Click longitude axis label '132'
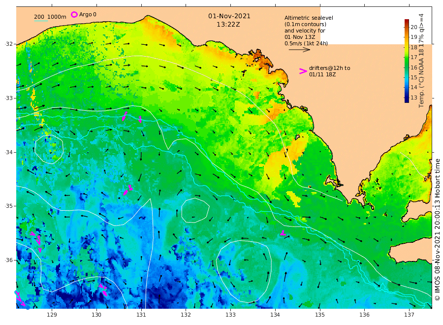Viewport: 443px width, 325px height. click(186, 315)
